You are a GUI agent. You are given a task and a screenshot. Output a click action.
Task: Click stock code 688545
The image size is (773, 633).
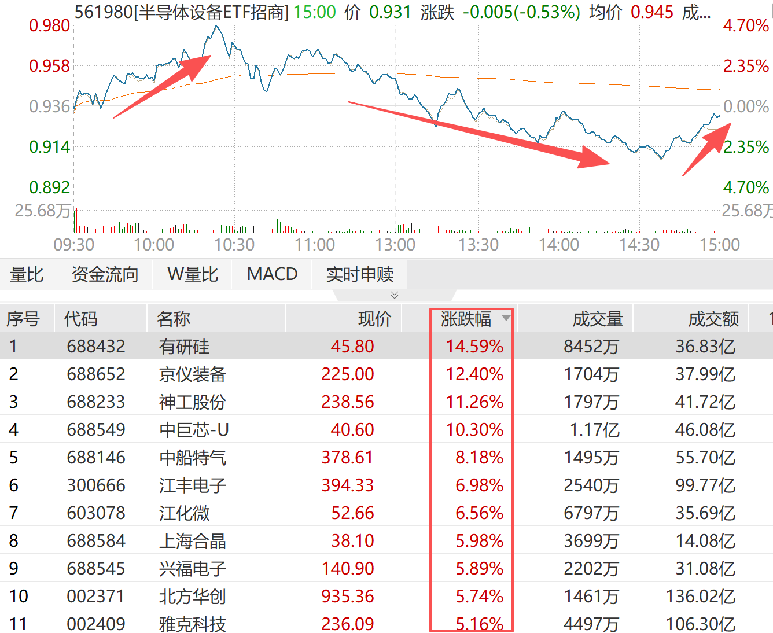pyautogui.click(x=96, y=569)
